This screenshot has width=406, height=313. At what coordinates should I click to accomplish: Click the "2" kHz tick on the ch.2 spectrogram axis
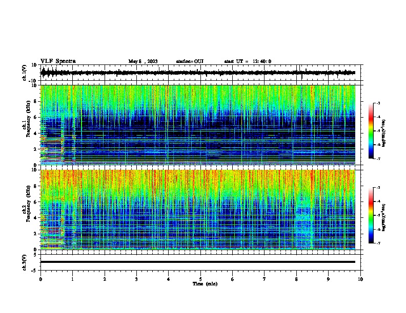click(x=35, y=234)
